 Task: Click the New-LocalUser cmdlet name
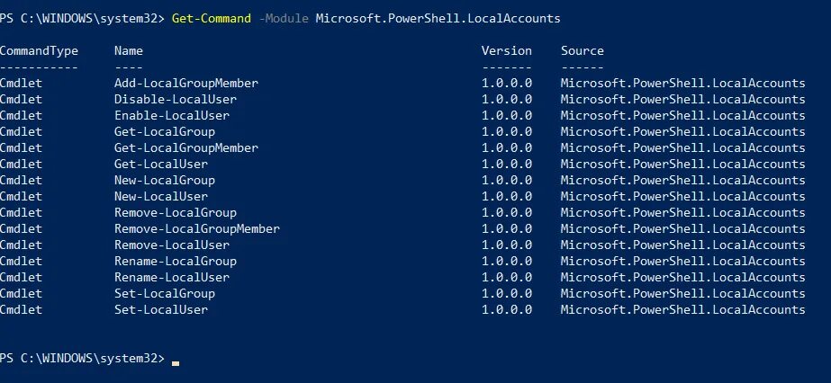pos(161,196)
